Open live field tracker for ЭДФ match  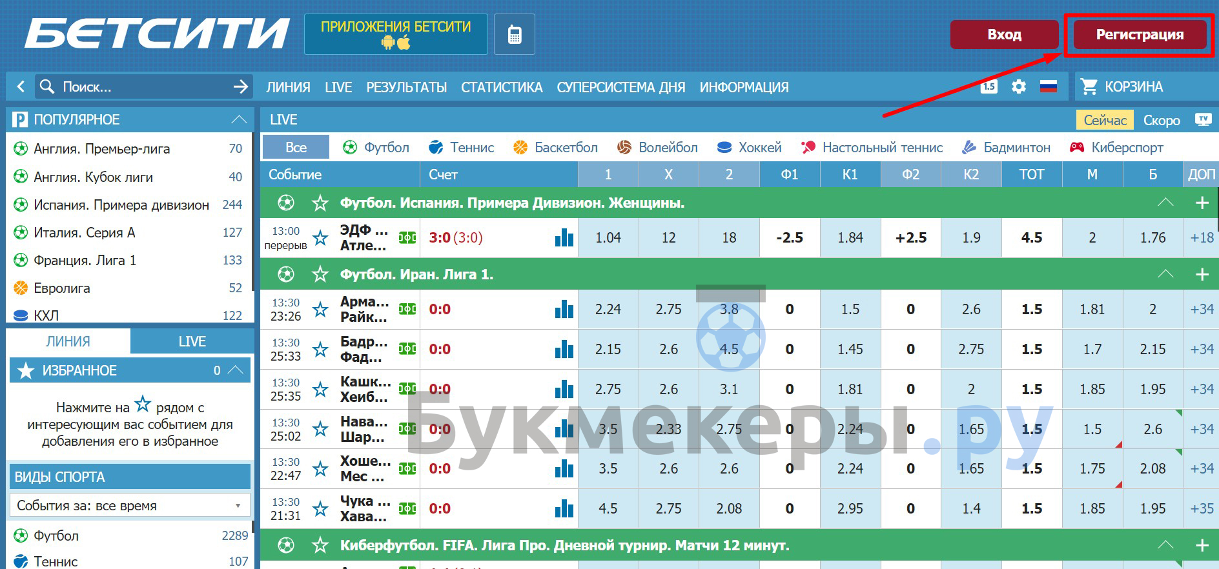point(407,237)
